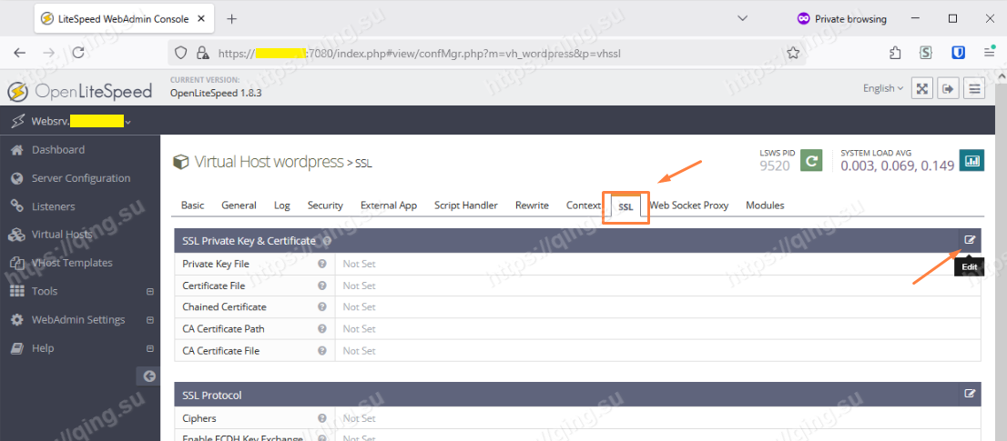Click the LSWS PID value 9520
Image resolution: width=1007 pixels, height=441 pixels.
[x=775, y=165]
